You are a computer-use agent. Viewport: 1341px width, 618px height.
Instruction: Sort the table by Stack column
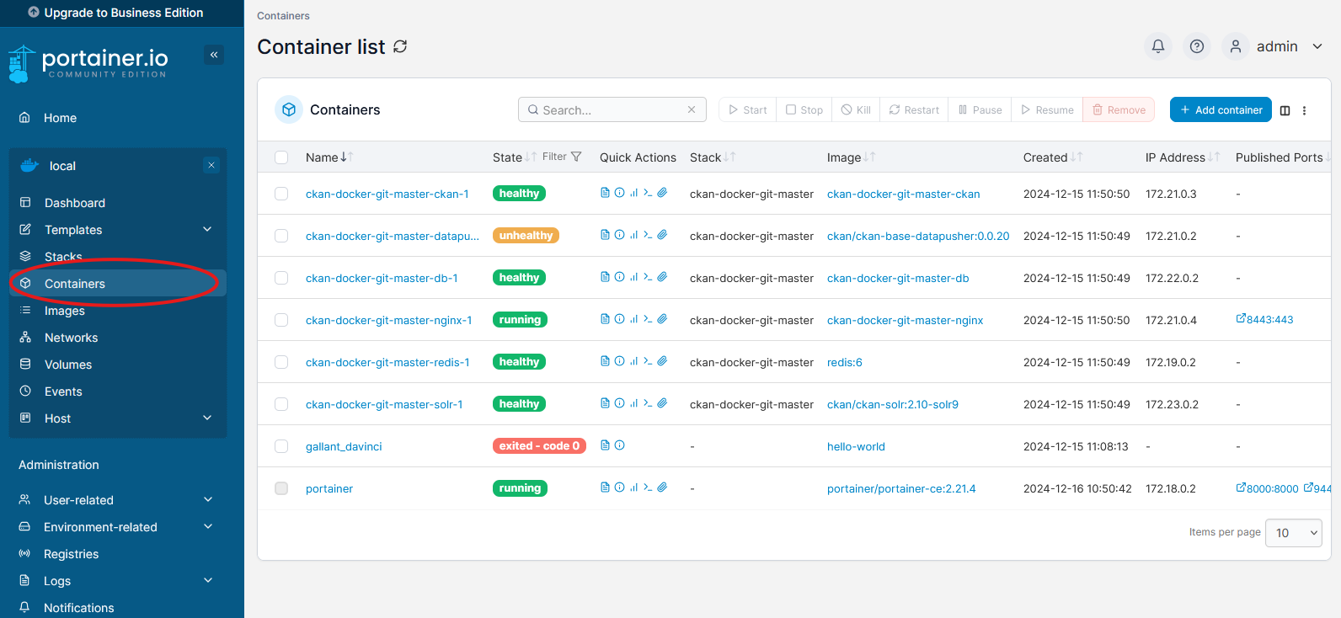coord(713,157)
